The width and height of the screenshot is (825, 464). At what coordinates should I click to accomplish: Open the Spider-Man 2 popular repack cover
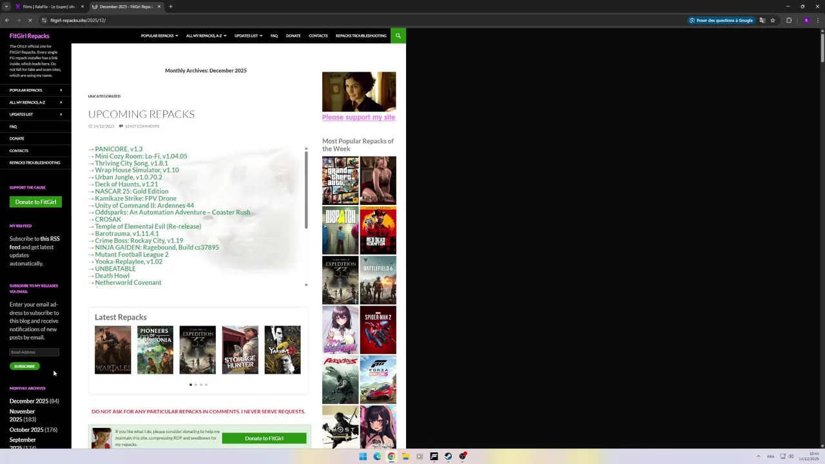(378, 330)
